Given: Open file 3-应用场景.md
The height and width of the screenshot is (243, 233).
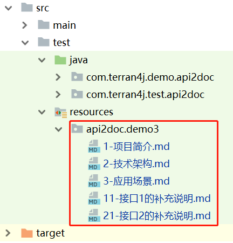Looking at the screenshot, I should (x=136, y=181).
